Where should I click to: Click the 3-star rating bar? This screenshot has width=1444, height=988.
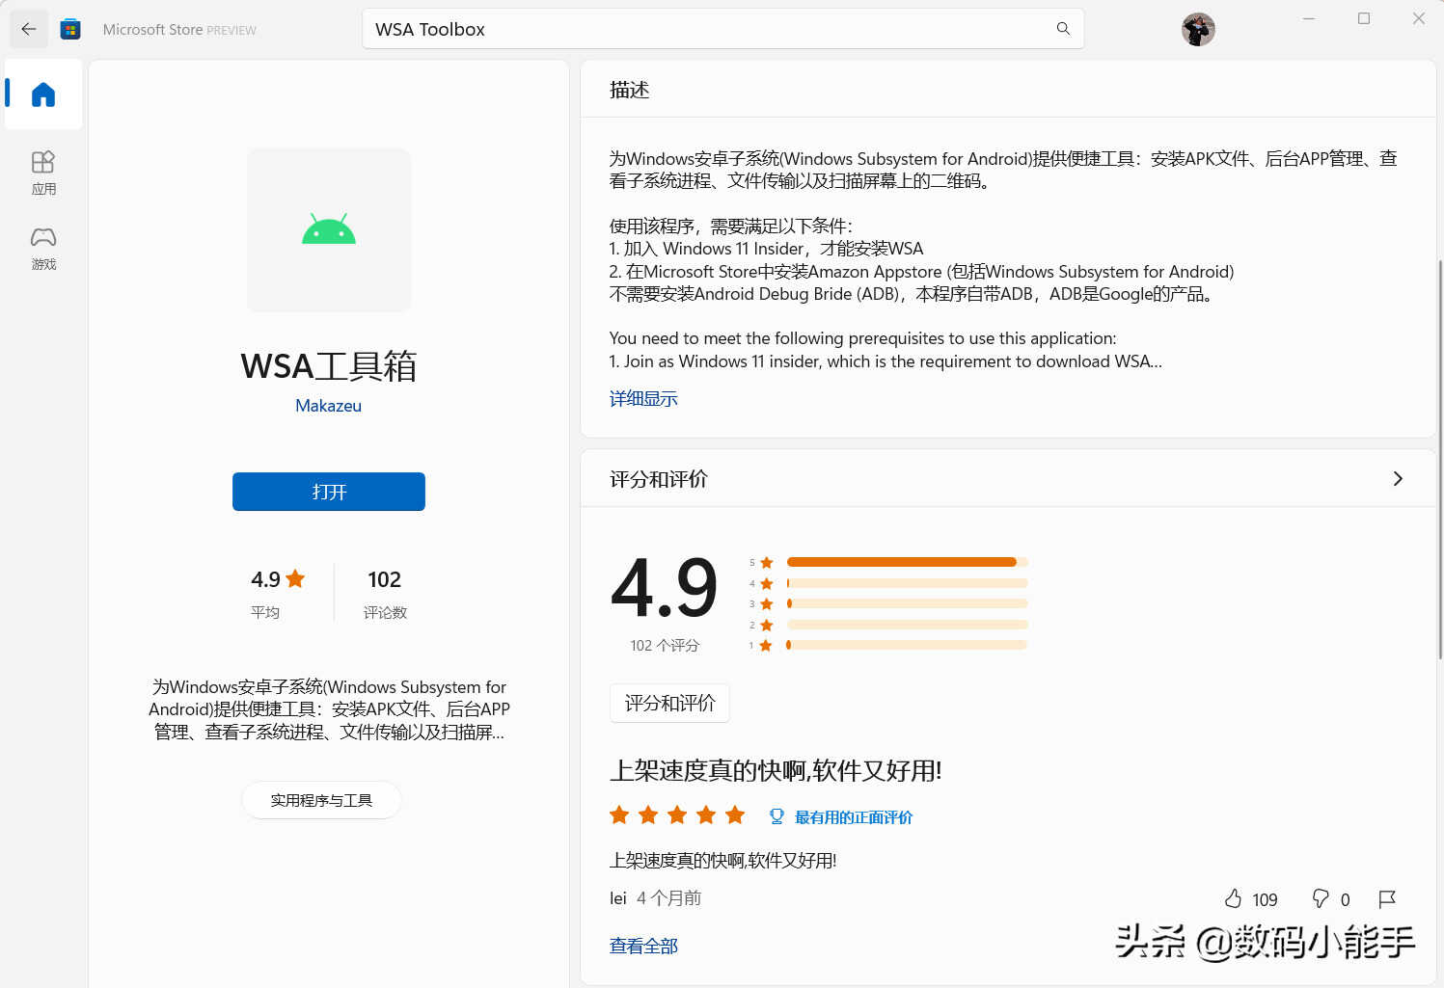pyautogui.click(x=907, y=603)
